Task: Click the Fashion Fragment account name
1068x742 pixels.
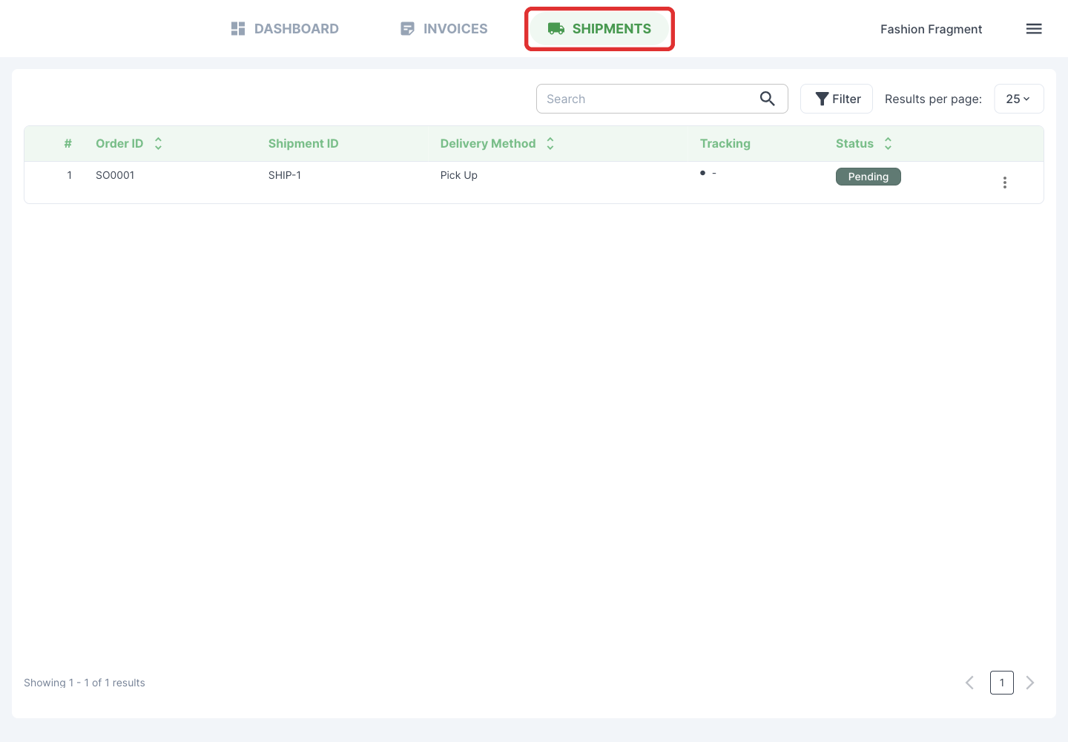Action: [x=931, y=29]
